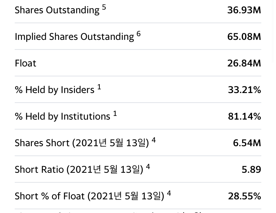Click the Short % of Float label
Screen dimensions: 276x213
pos(89,196)
